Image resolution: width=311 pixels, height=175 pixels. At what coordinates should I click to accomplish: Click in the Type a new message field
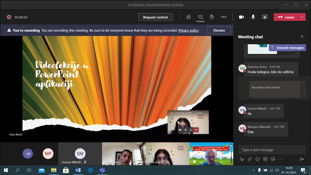point(272,150)
